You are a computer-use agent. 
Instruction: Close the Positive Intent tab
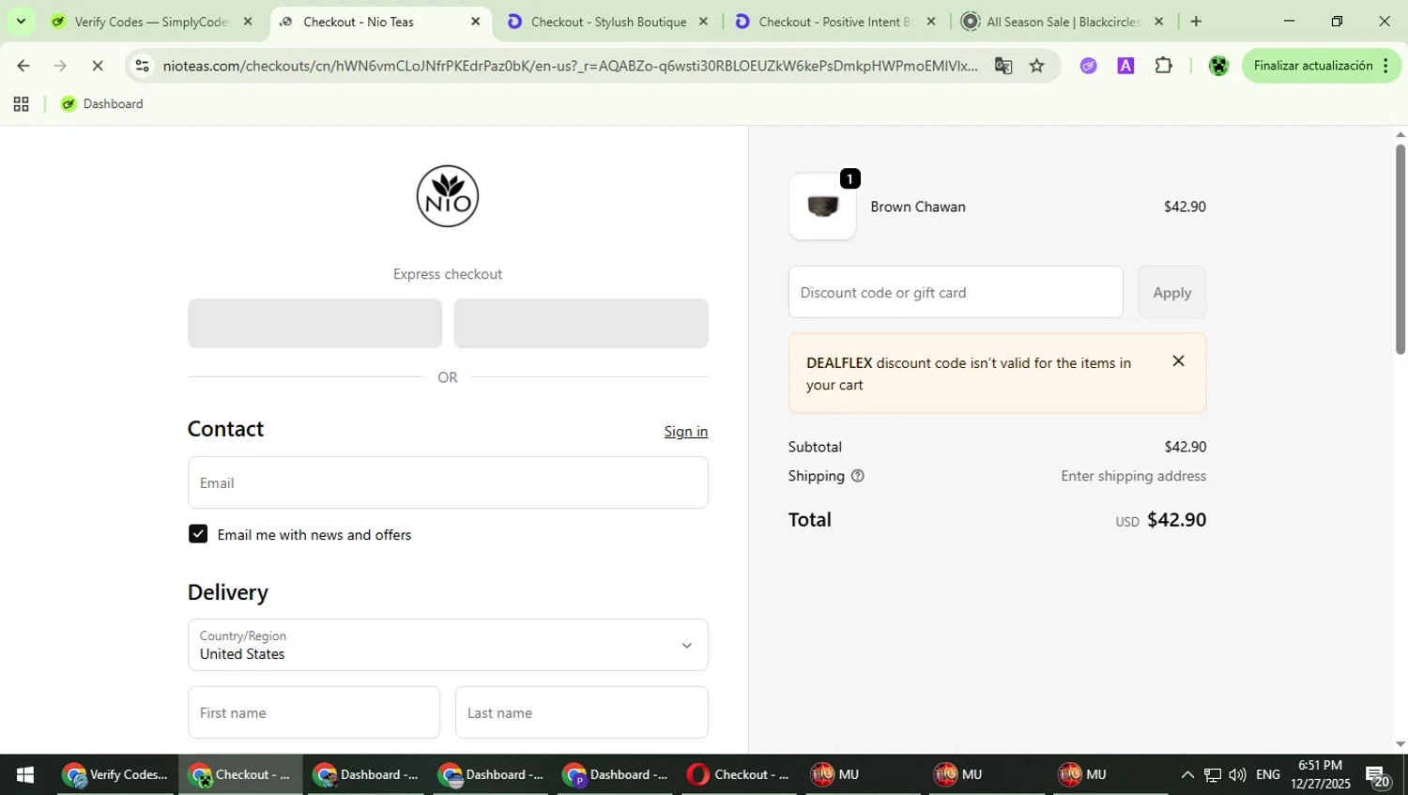point(930,21)
